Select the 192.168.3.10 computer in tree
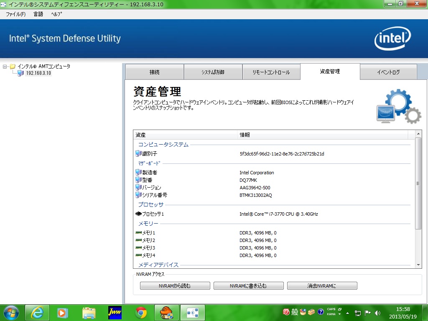The height and width of the screenshot is (321, 428). click(38, 73)
